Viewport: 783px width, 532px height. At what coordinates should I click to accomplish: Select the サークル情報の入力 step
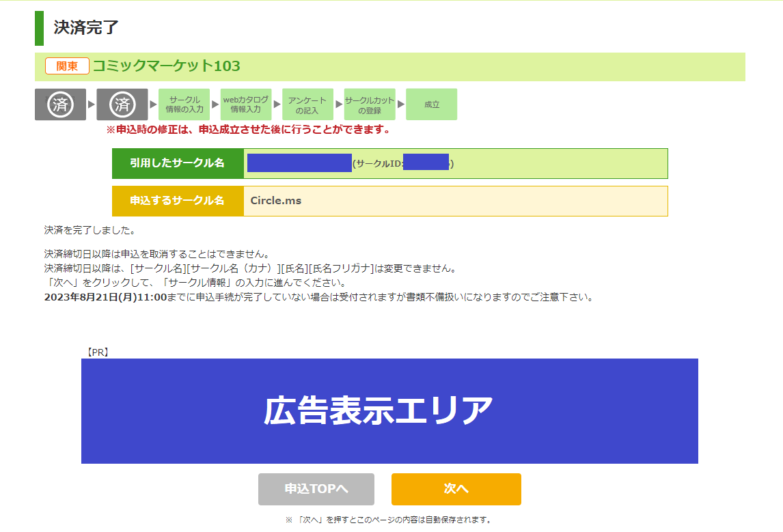pyautogui.click(x=184, y=104)
